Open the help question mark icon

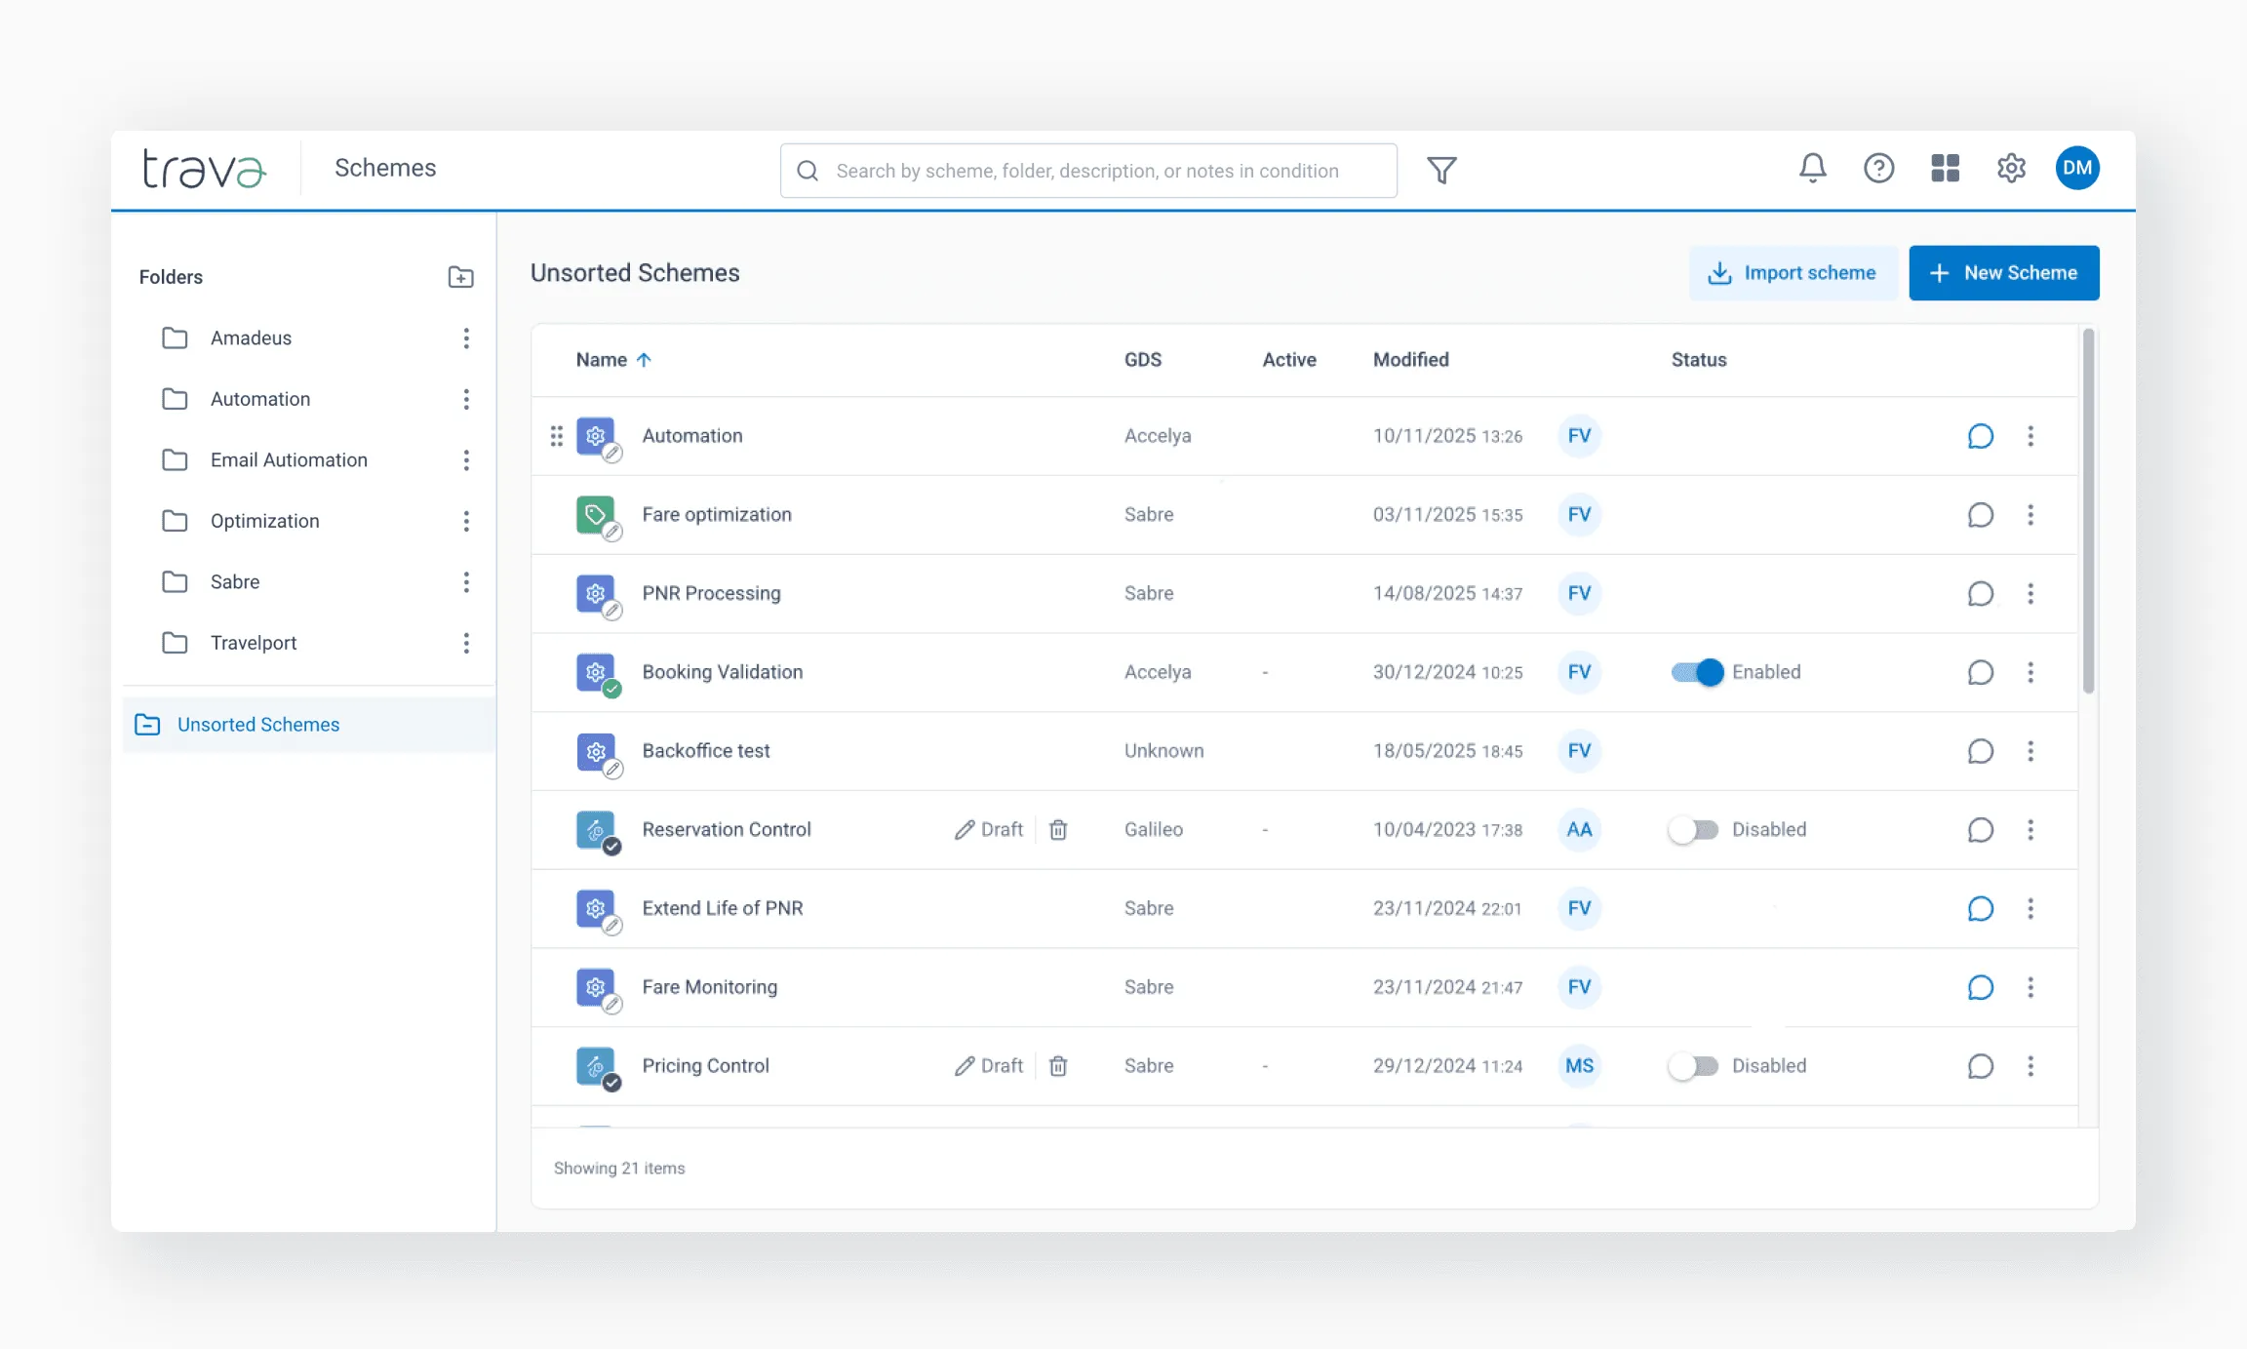pyautogui.click(x=1878, y=168)
